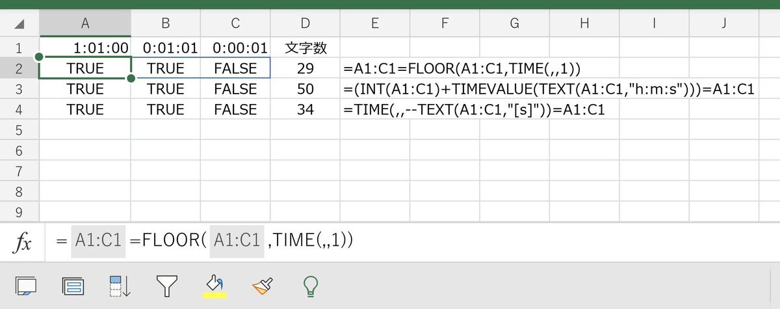
Task: Tap the filter funnel icon
Action: [167, 286]
